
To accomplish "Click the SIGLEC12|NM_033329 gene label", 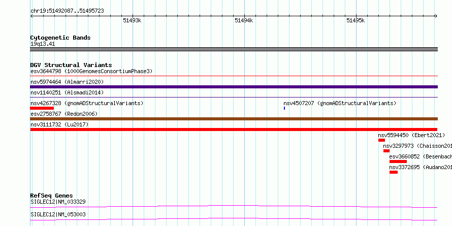I will [58, 202].
